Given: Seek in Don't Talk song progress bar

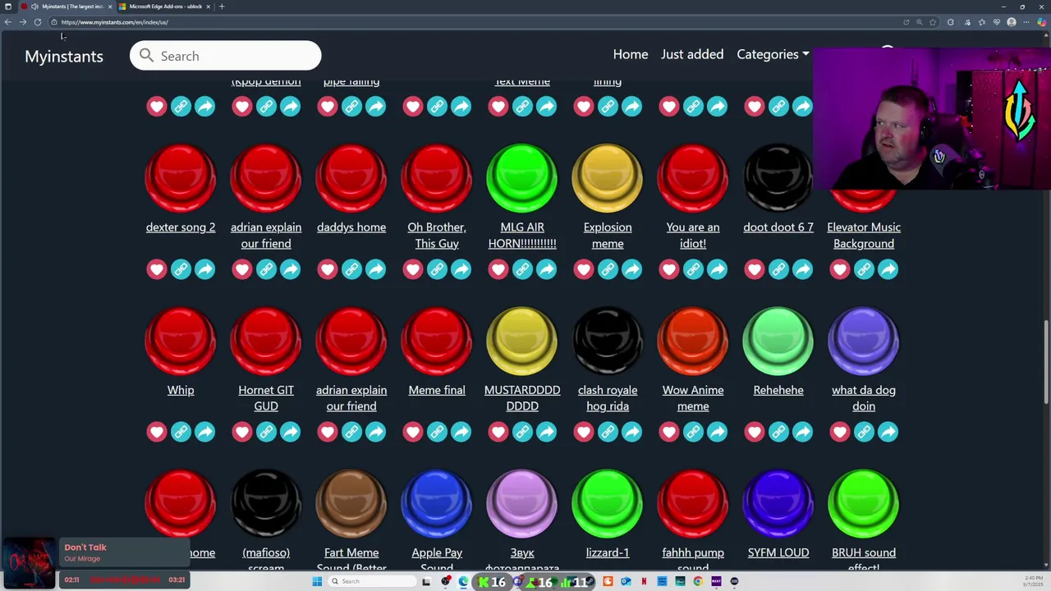Looking at the screenshot, I should pos(123,580).
